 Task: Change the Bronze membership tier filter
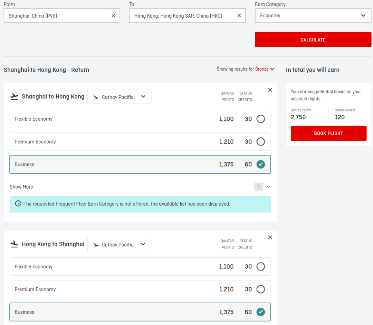[265, 69]
